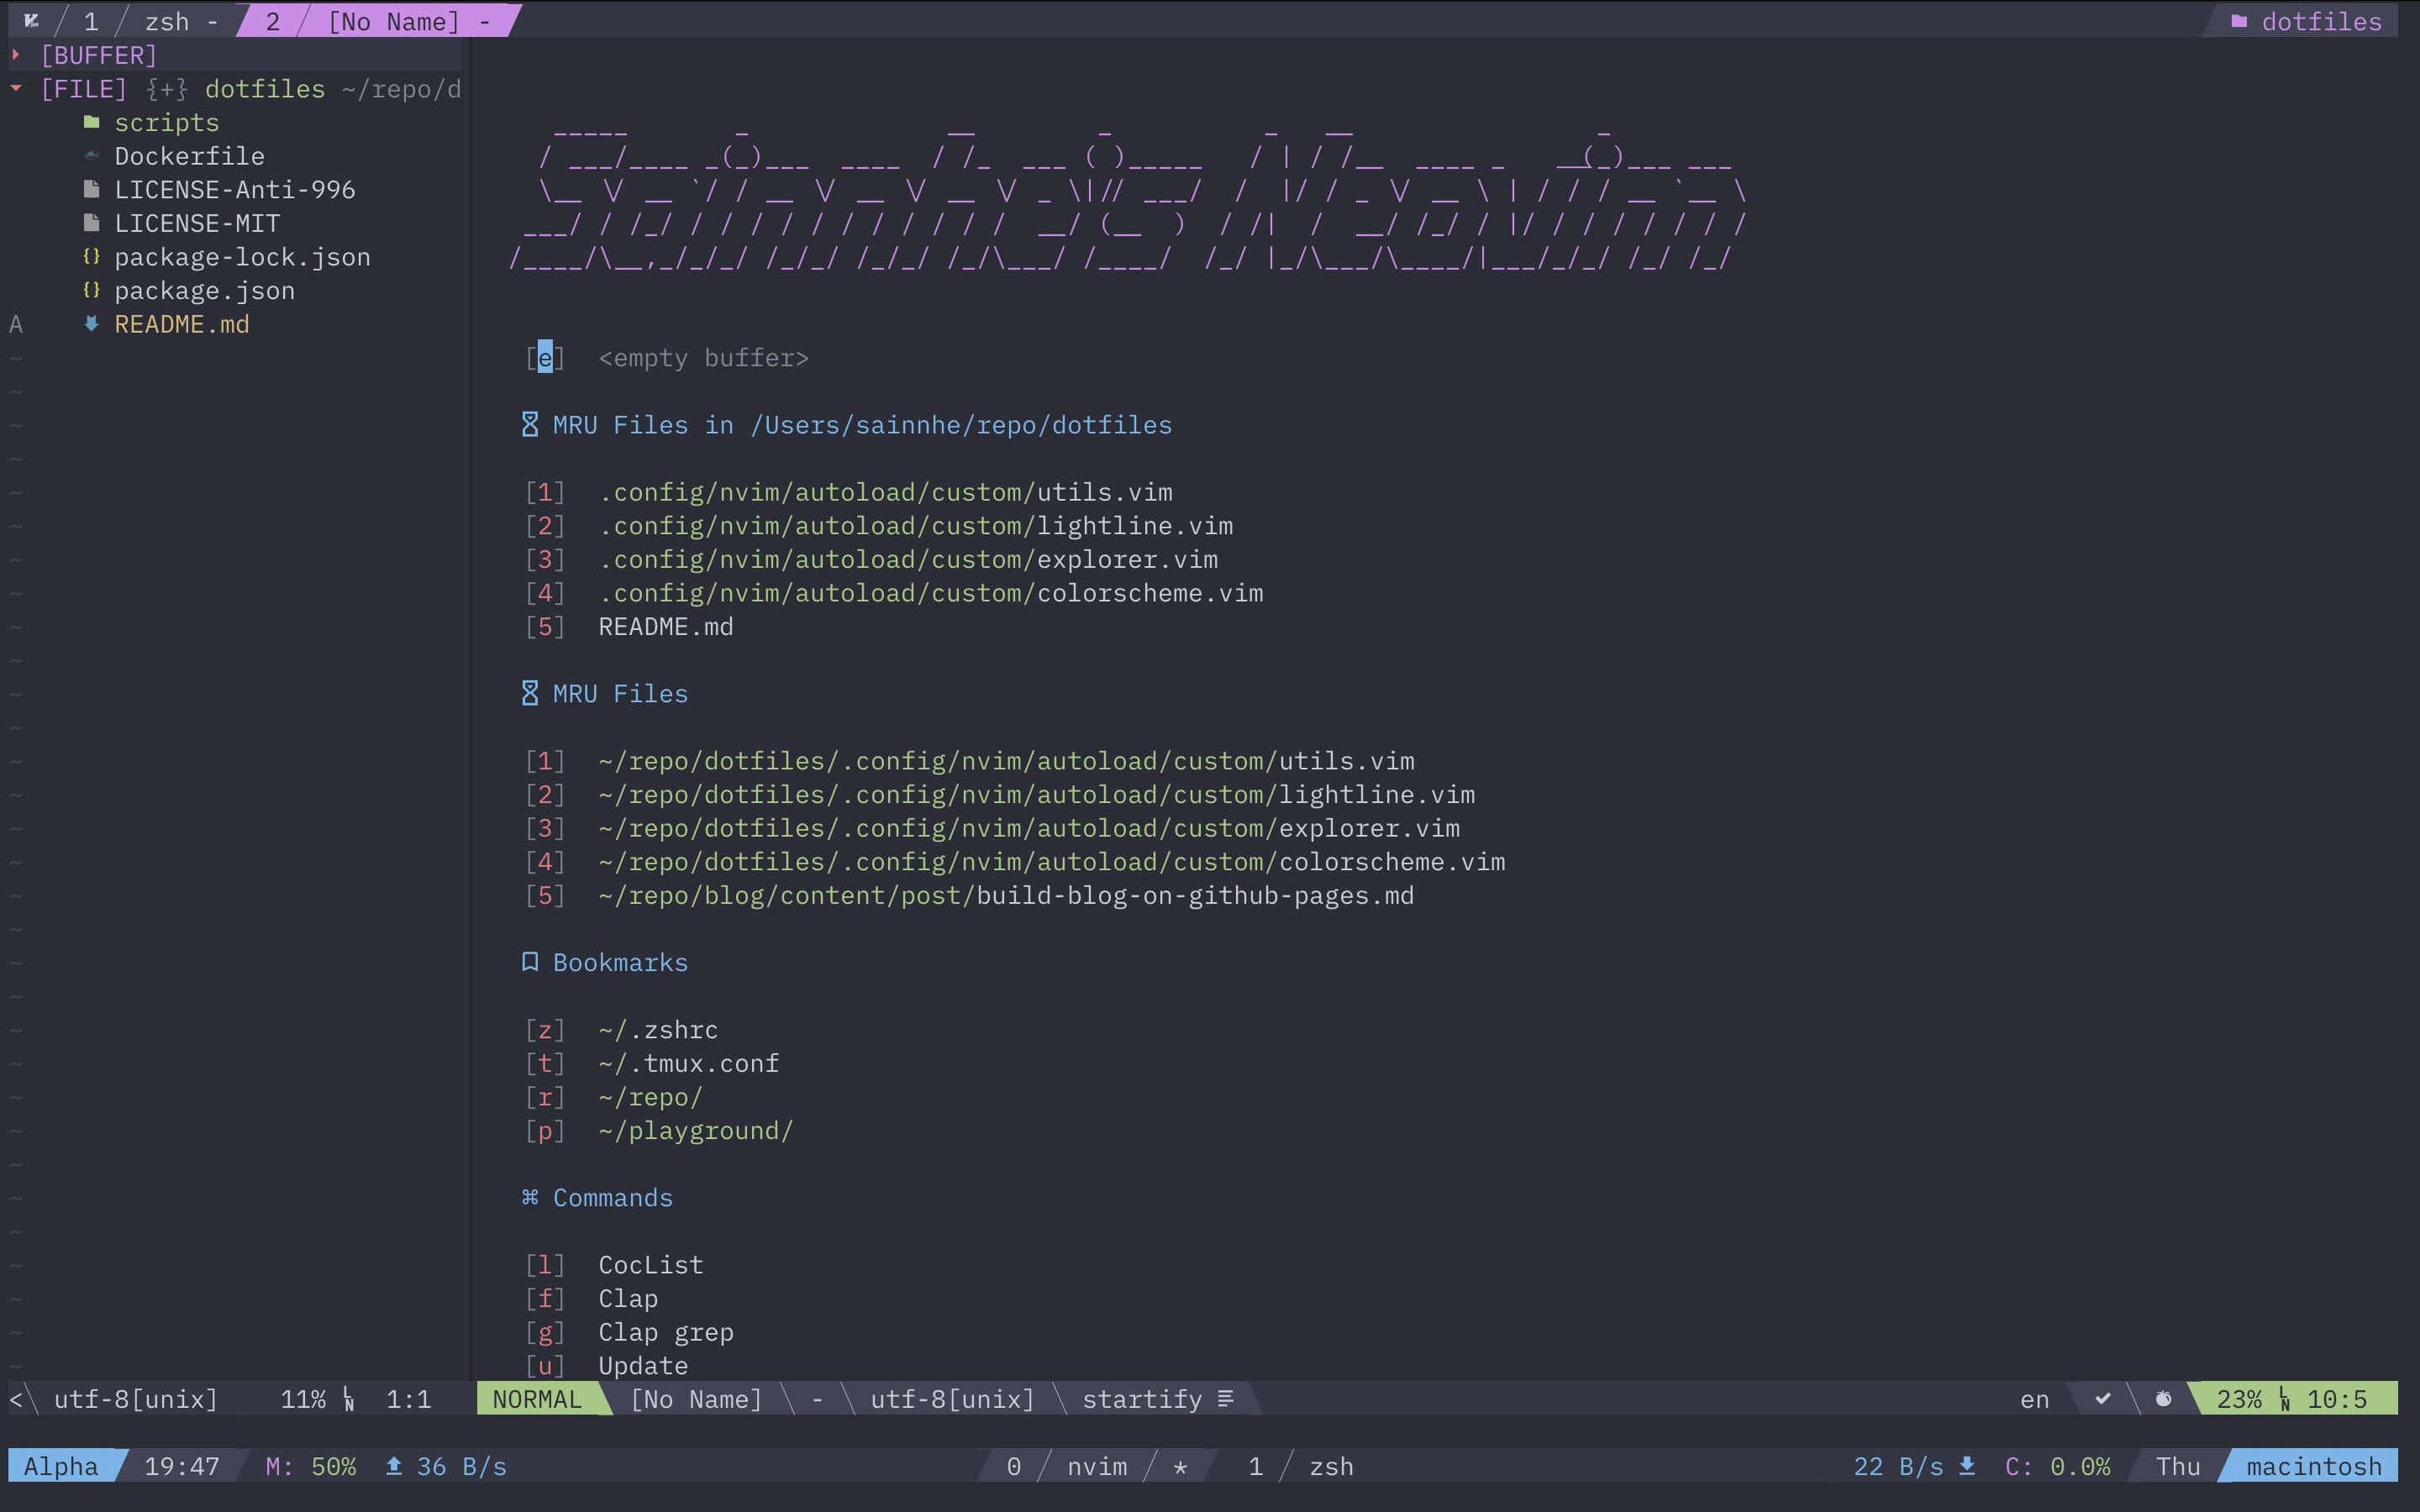Click the scripts folder icon
The width and height of the screenshot is (2420, 1512).
click(92, 122)
